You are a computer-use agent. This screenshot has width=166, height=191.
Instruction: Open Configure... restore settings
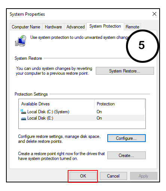pos(126,138)
